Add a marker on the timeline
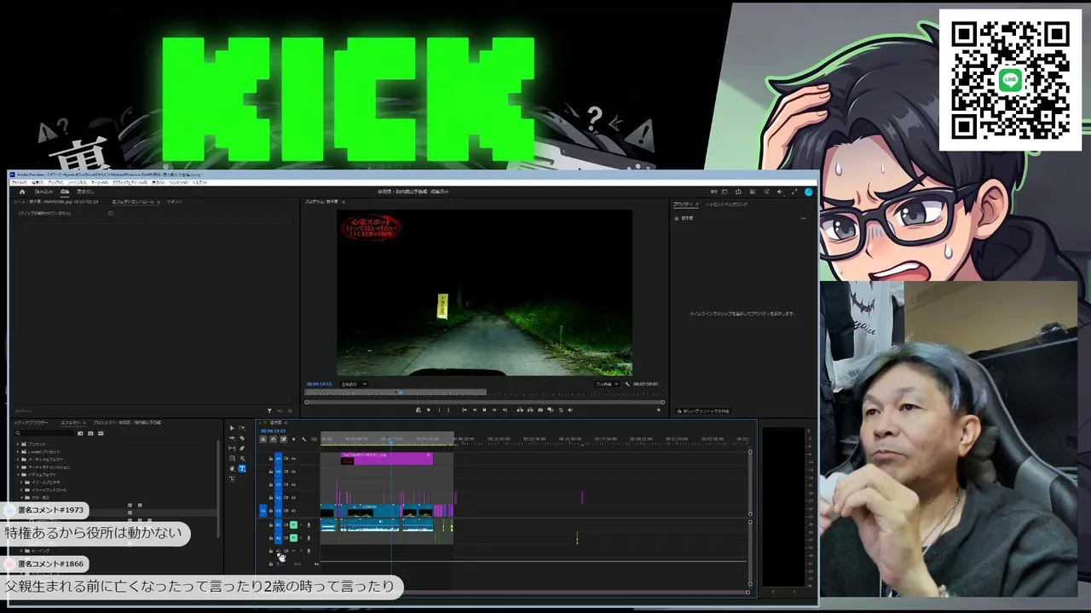This screenshot has width=1091, height=613. [x=294, y=439]
